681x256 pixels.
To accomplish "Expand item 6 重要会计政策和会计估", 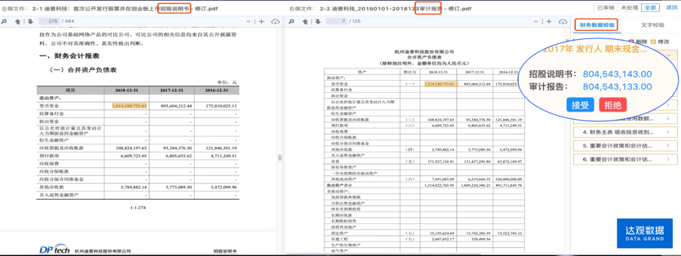I will pyautogui.click(x=624, y=159).
